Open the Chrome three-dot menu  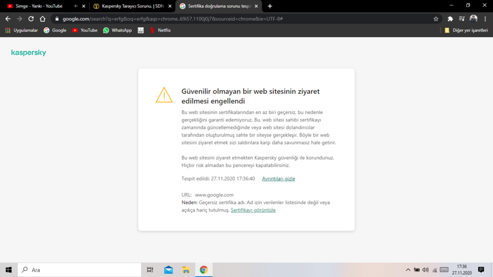[485, 19]
